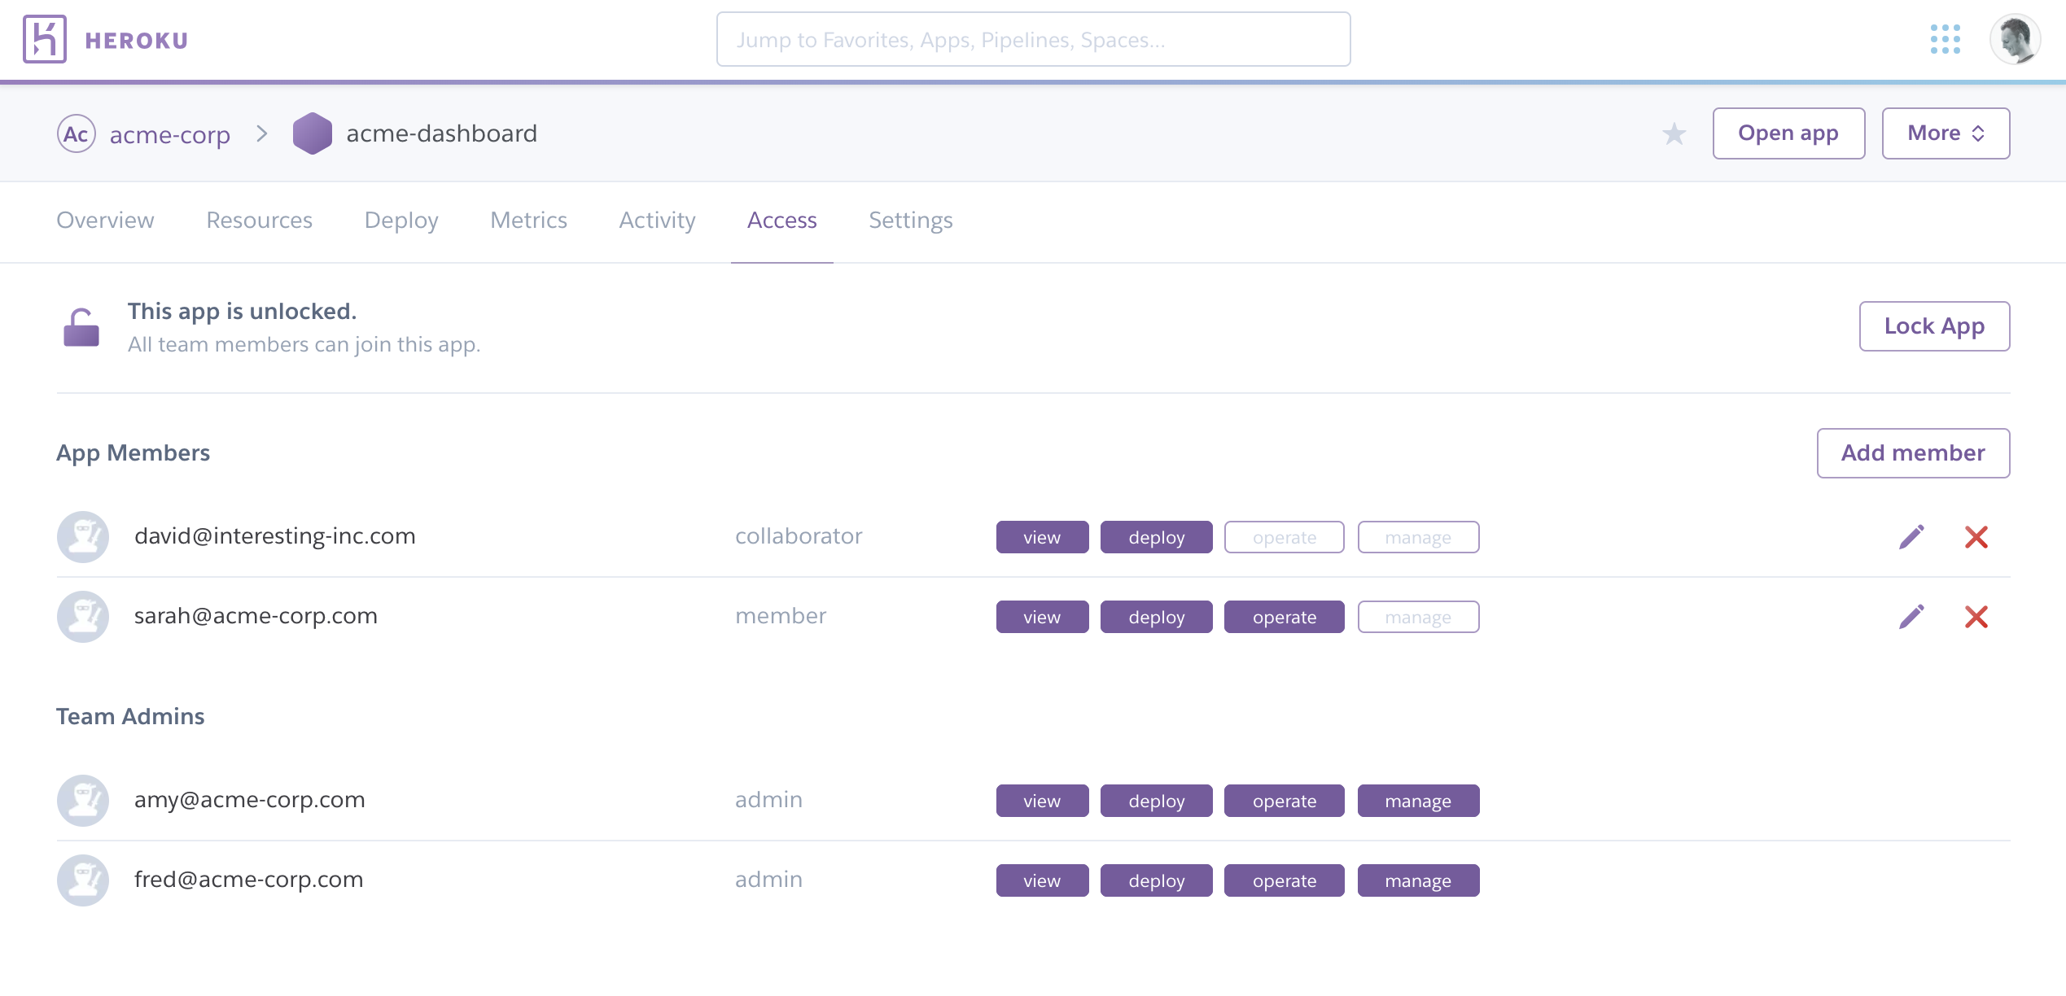Open the Deploy tab
2066x996 pixels.
[x=401, y=221]
